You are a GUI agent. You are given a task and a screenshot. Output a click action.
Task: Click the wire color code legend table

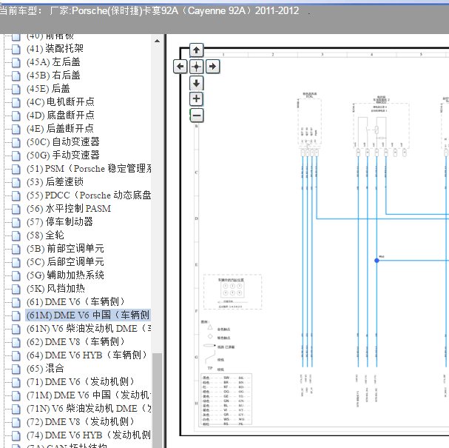[x=226, y=398]
